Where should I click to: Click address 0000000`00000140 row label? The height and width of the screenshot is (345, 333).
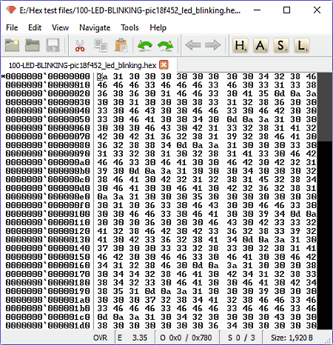click(48, 248)
